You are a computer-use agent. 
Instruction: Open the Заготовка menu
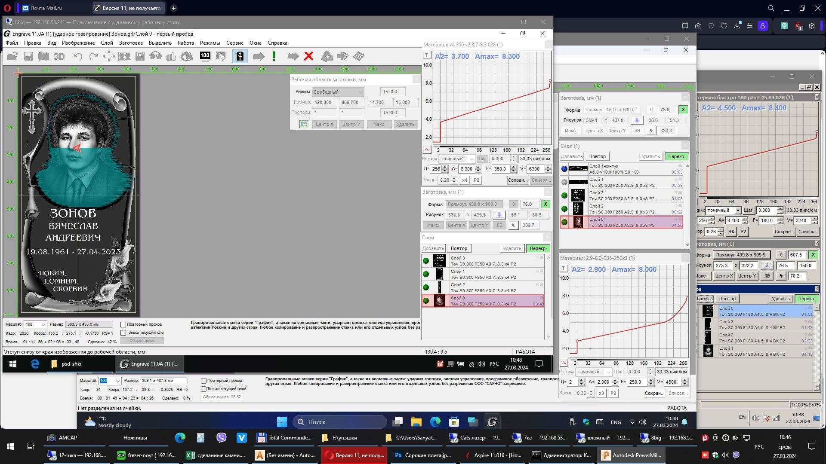[131, 43]
